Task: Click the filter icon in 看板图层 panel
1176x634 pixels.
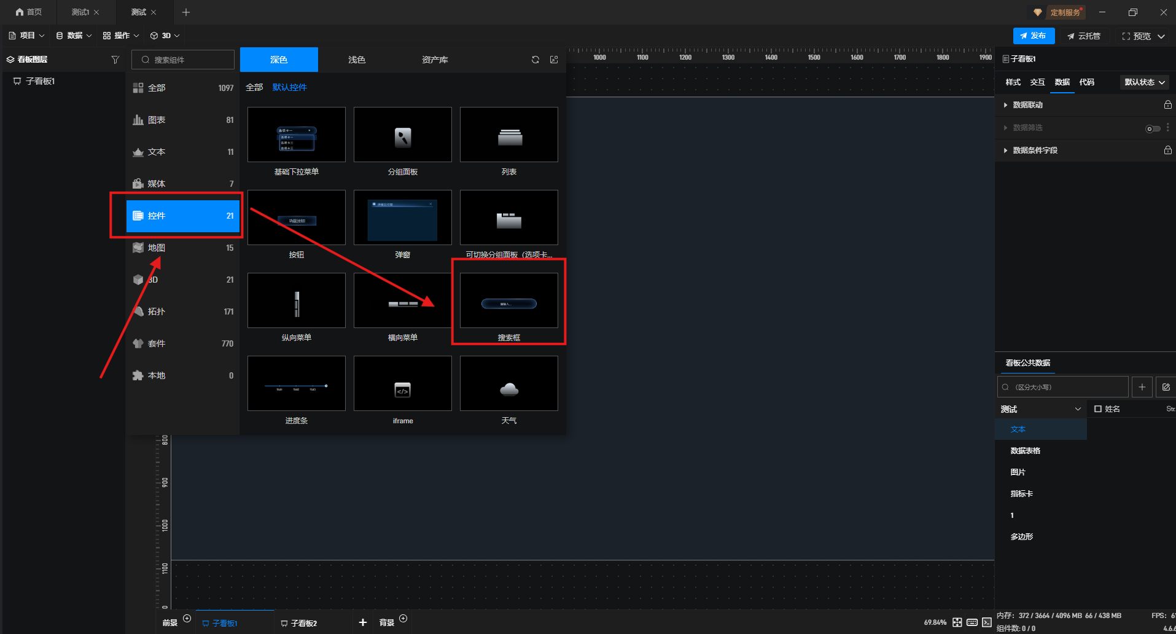Action: [x=115, y=60]
